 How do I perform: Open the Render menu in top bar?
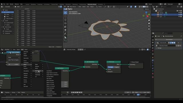11,4
